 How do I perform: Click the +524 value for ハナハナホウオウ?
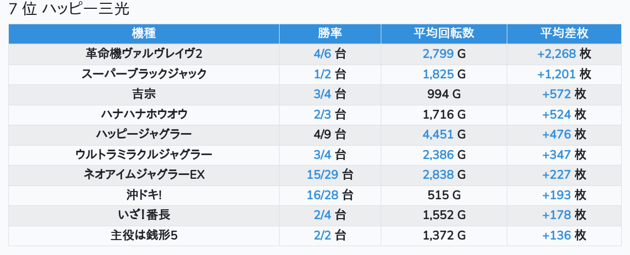pyautogui.click(x=556, y=114)
